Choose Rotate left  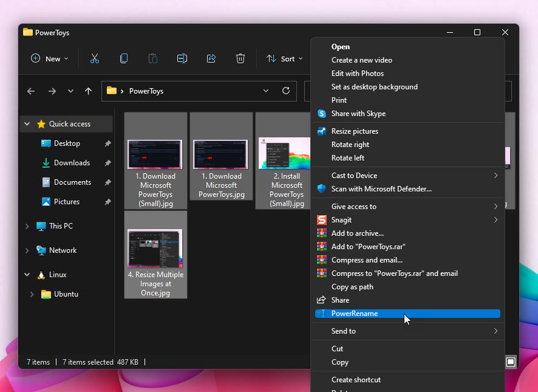click(x=407, y=158)
